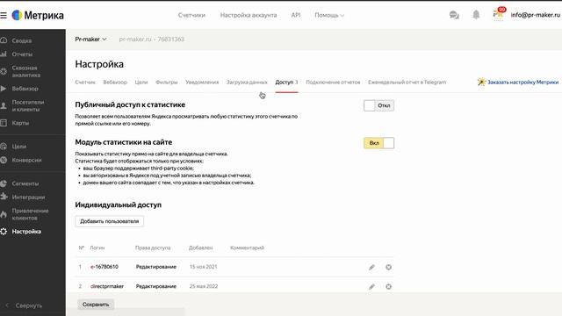Click the pr-maker.ru counter number text
This screenshot has width=562, height=316.
[x=152, y=39]
